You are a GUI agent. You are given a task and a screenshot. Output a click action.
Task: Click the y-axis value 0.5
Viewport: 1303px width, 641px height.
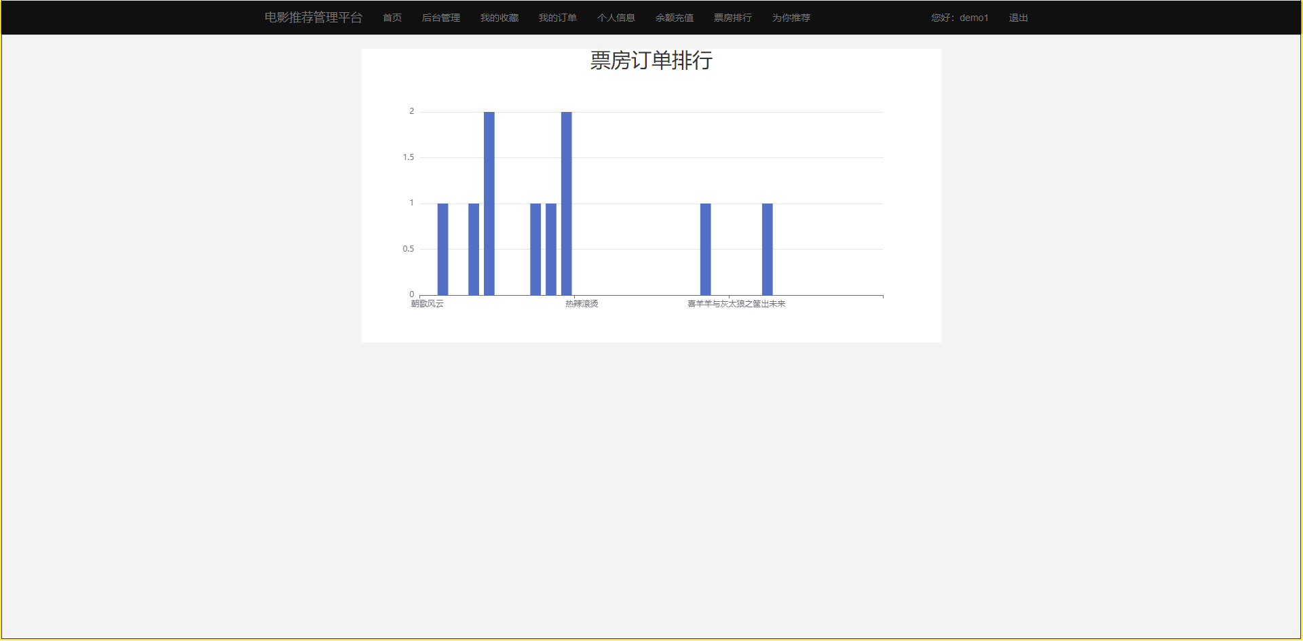tap(409, 249)
